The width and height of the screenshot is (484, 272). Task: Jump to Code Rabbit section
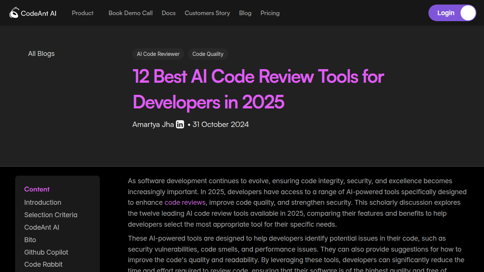point(43,264)
